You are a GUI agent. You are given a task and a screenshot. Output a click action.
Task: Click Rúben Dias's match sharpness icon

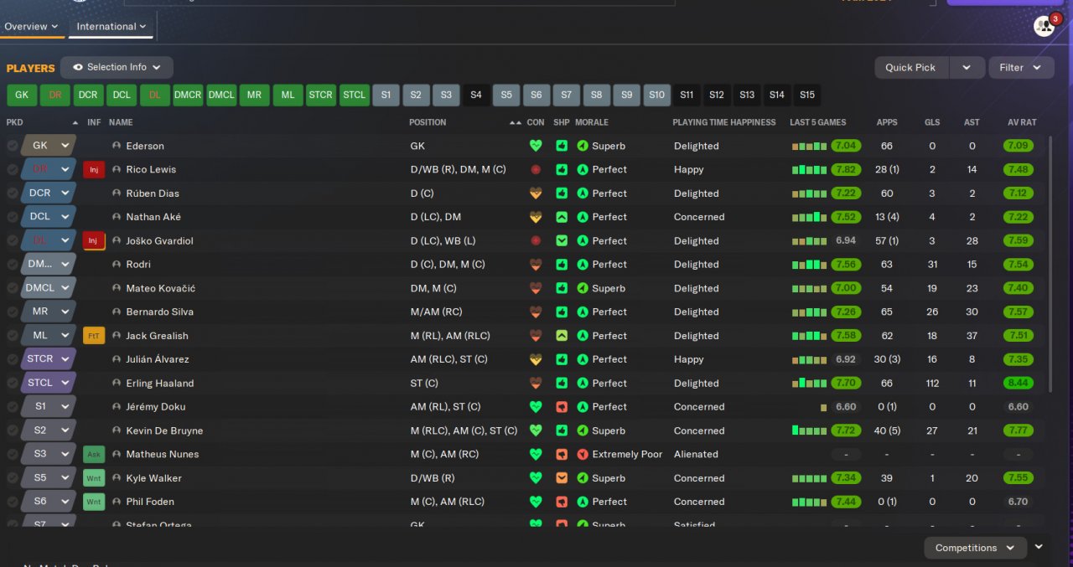[x=562, y=193]
